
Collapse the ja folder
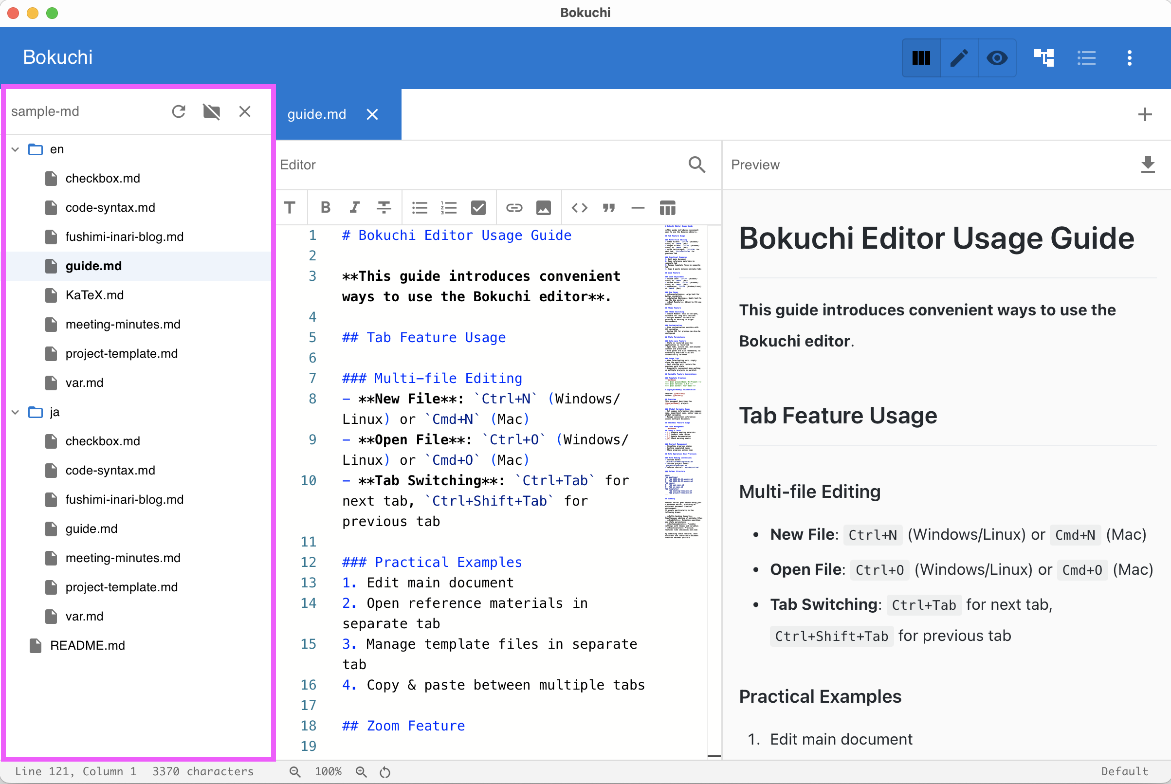point(16,412)
